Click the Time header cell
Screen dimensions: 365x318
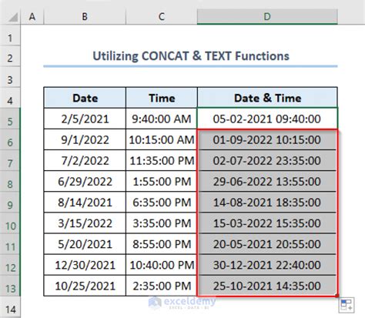[162, 98]
